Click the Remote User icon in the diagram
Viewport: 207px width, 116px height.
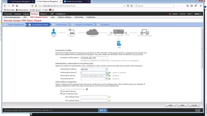tap(54, 31)
